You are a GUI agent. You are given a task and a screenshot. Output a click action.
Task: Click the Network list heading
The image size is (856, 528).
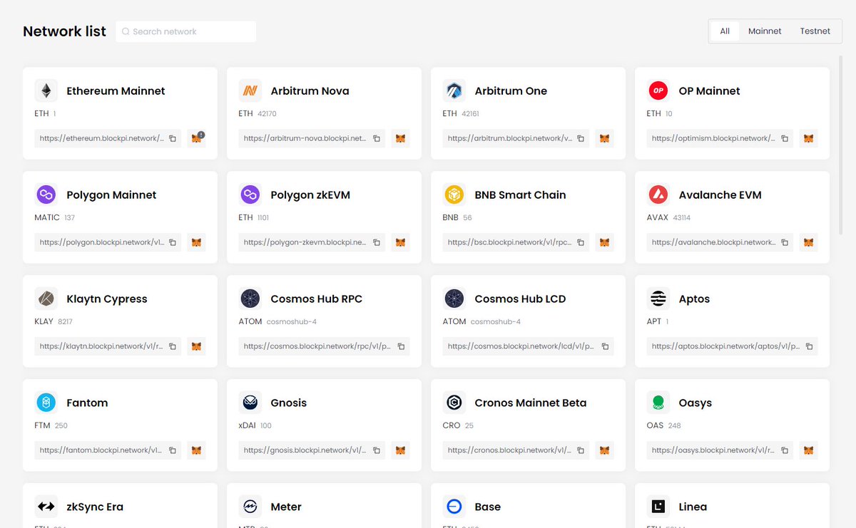64,31
